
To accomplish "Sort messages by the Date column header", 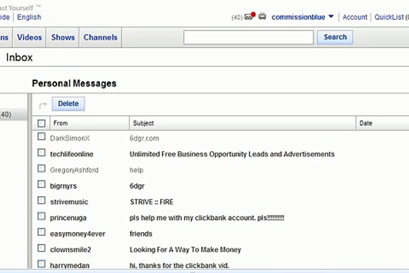I will pyautogui.click(x=382, y=123).
